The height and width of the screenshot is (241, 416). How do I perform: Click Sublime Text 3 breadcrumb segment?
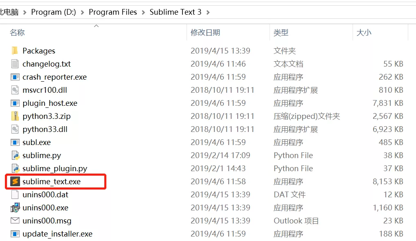pyautogui.click(x=175, y=12)
